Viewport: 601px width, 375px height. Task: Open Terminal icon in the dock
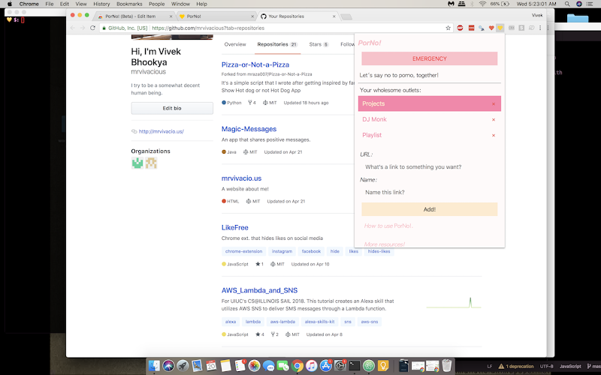[355, 366]
